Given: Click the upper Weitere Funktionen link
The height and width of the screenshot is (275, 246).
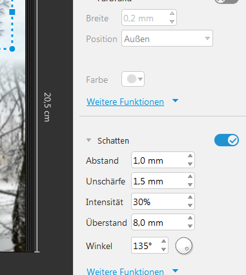Looking at the screenshot, I should click(x=125, y=102).
